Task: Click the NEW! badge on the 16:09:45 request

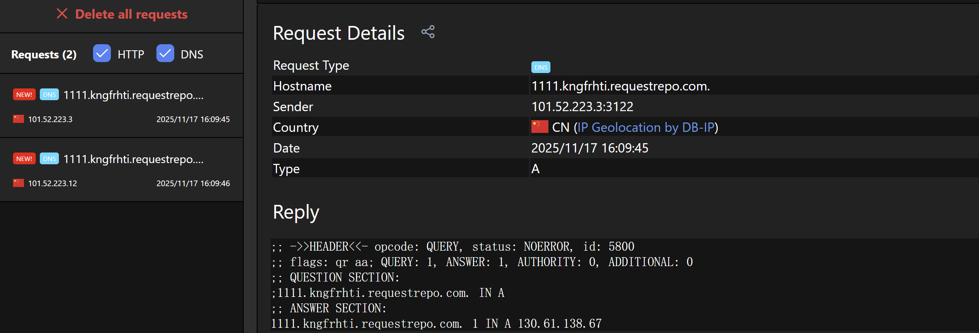Action: [24, 95]
